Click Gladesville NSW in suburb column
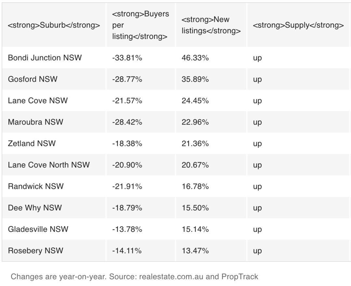Screen dimensions: 351x286 [38, 229]
